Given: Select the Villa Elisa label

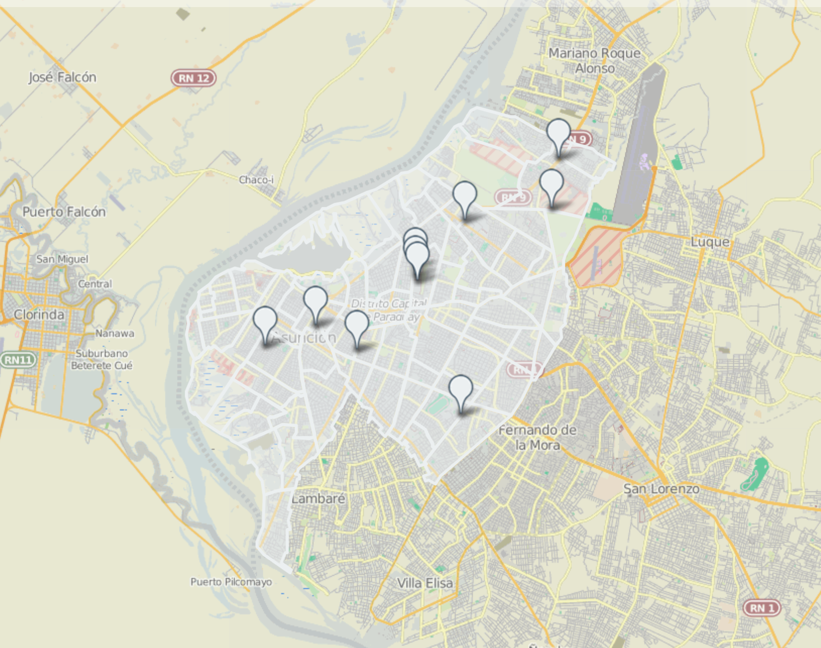Looking at the screenshot, I should [x=425, y=583].
